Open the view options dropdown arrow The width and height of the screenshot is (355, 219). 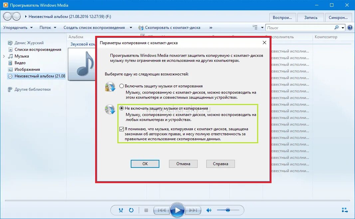[262, 28]
